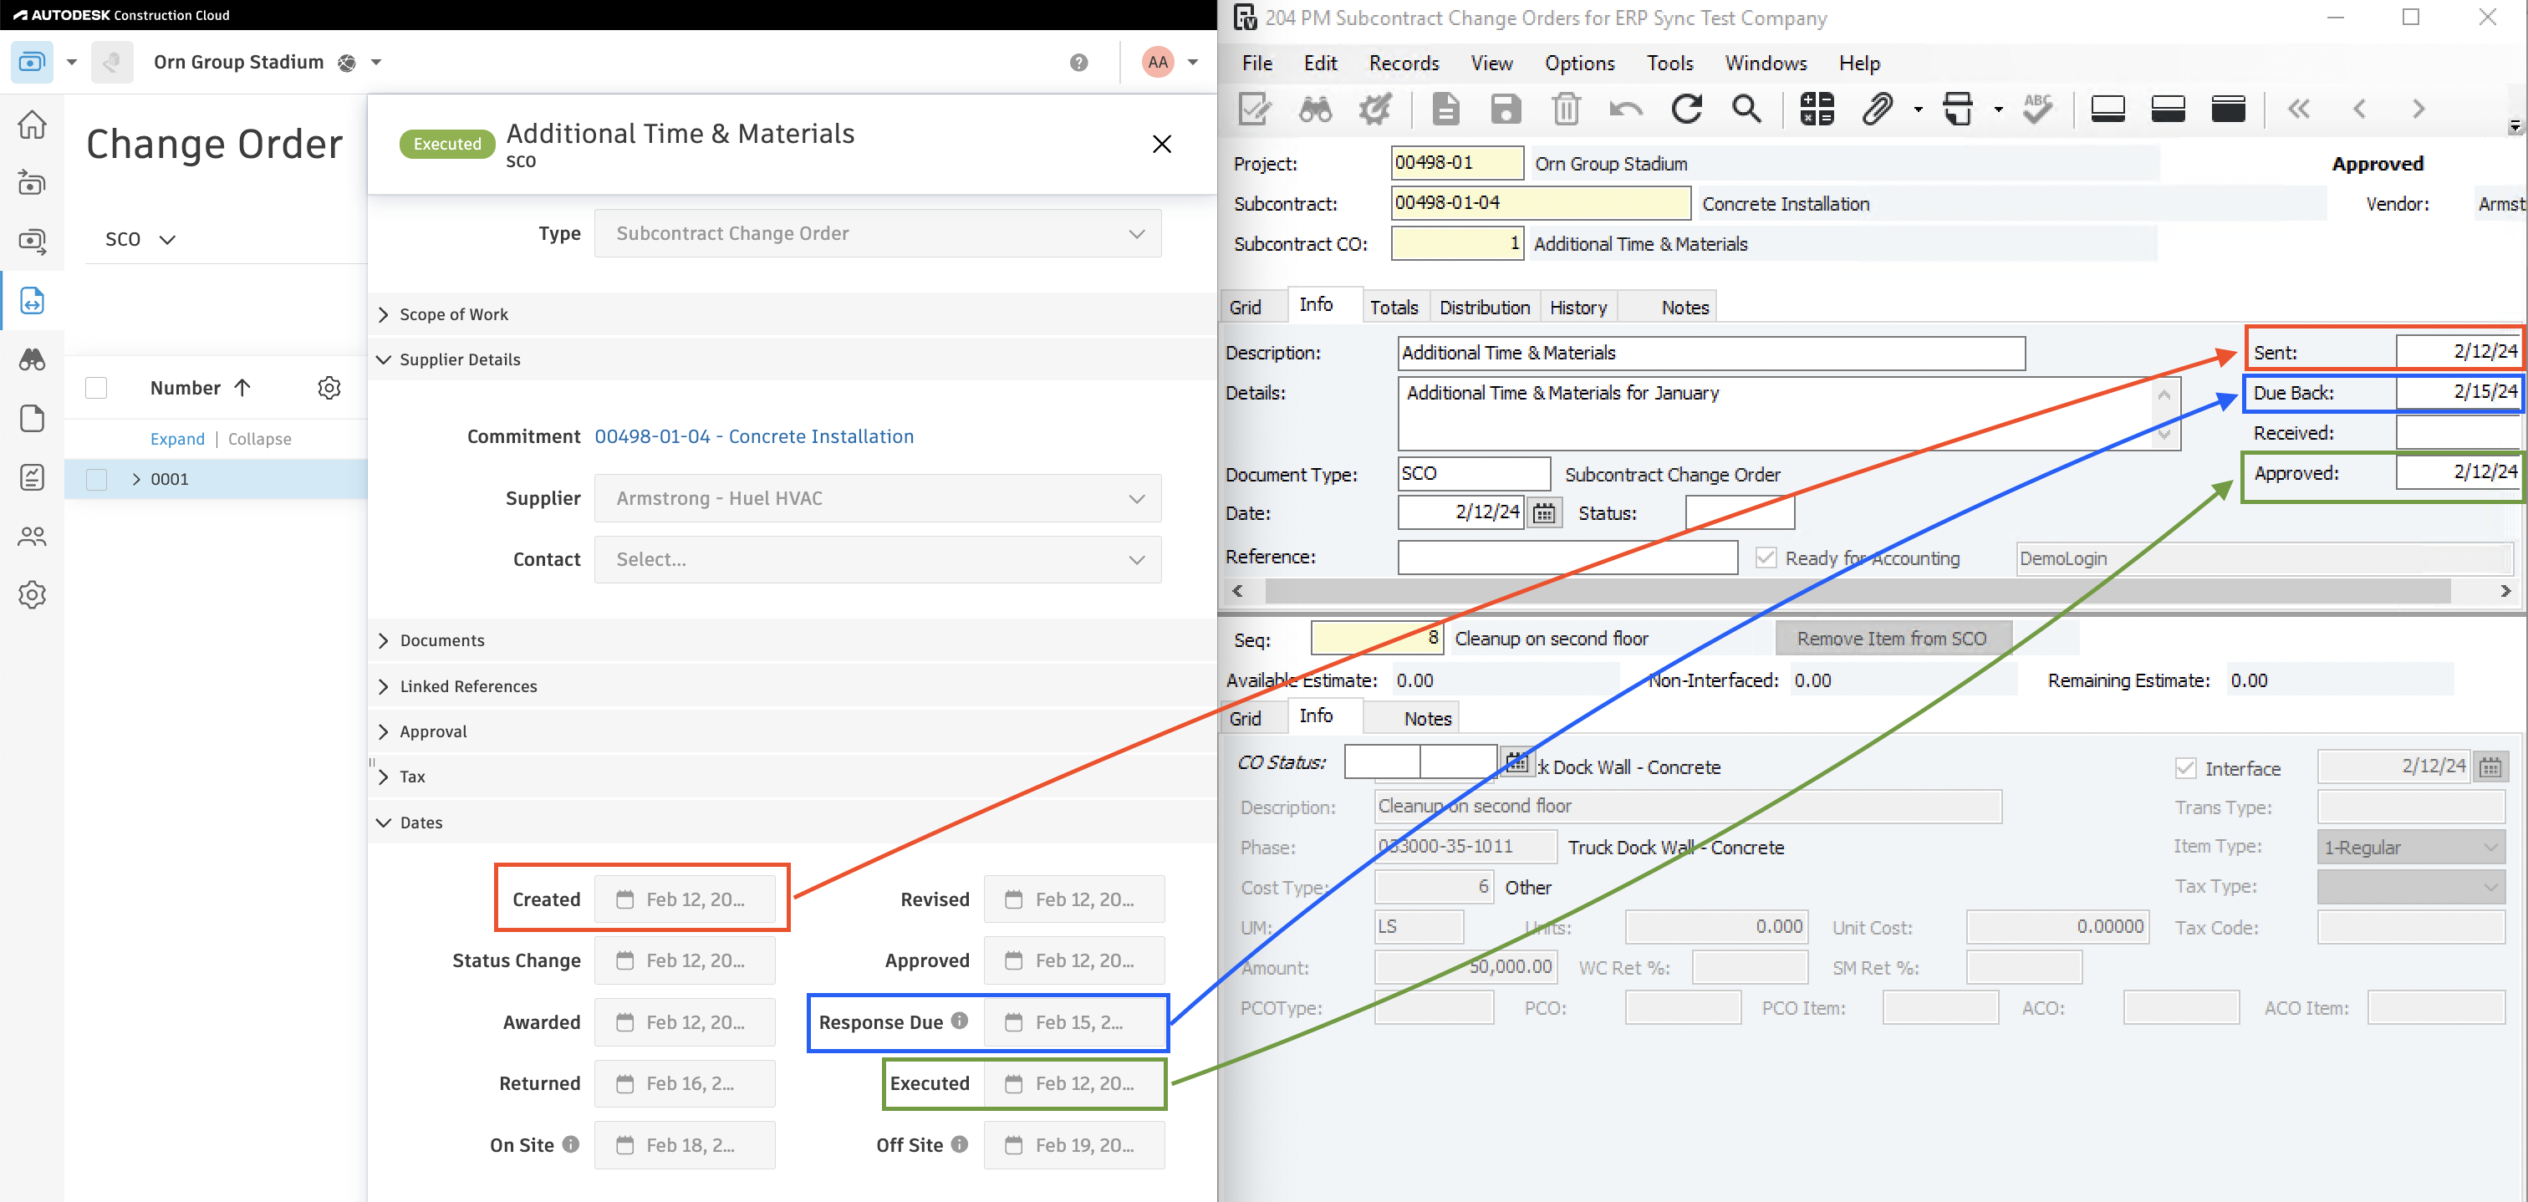Screen dimensions: 2528x1202
Task: Click the Collapse link
Action: [259, 439]
